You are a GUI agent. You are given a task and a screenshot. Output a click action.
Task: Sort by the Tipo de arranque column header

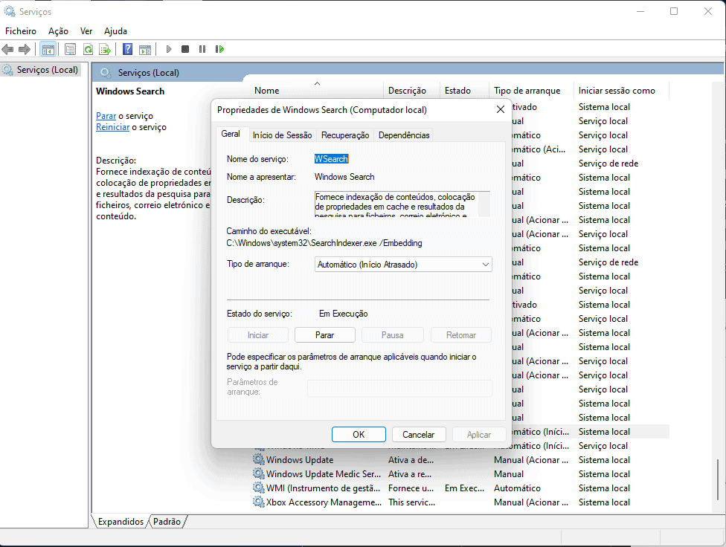(x=532, y=90)
